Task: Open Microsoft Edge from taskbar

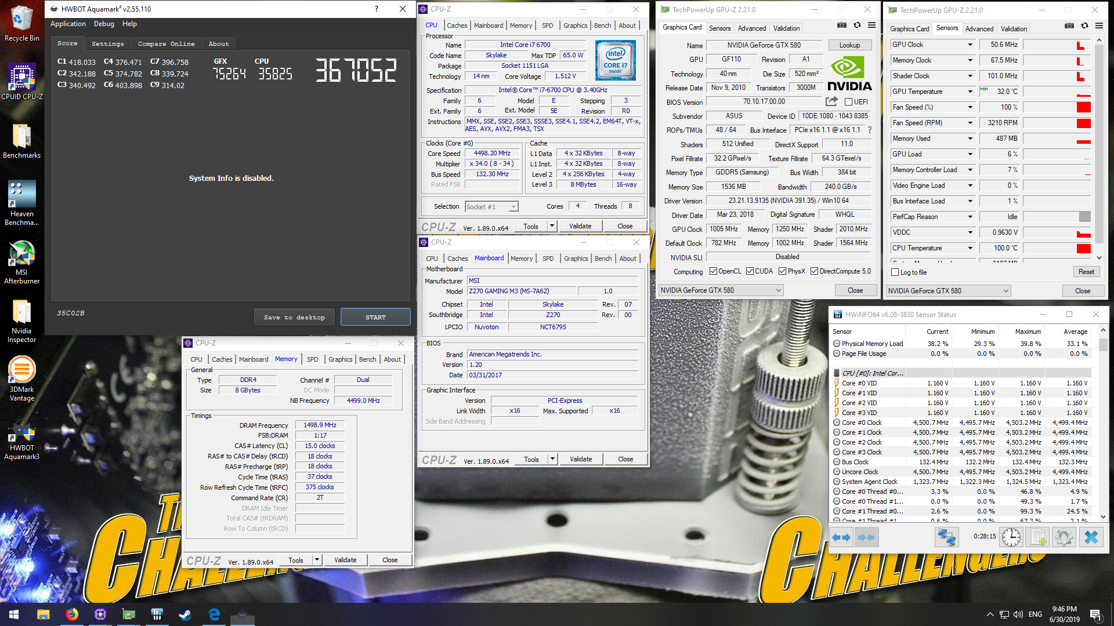Action: pos(214,614)
